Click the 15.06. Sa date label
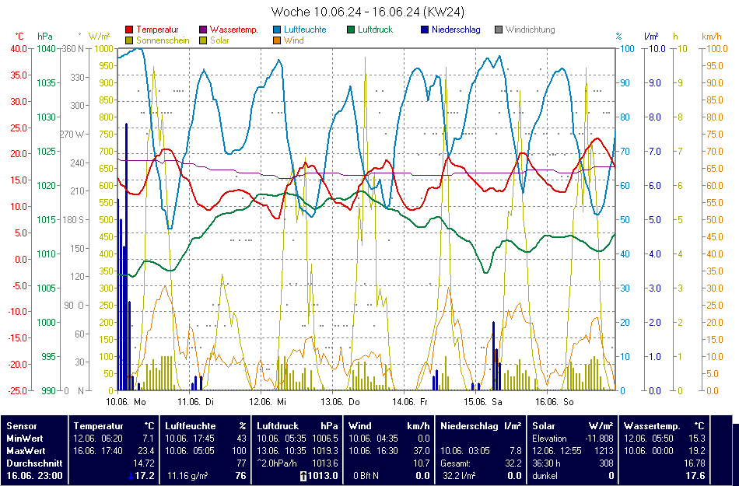The image size is (739, 486). [482, 402]
